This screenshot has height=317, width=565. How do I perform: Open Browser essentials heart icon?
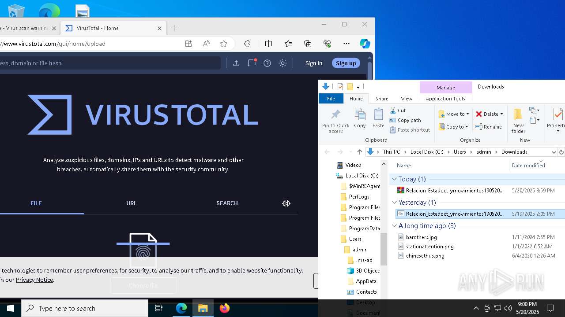click(327, 44)
